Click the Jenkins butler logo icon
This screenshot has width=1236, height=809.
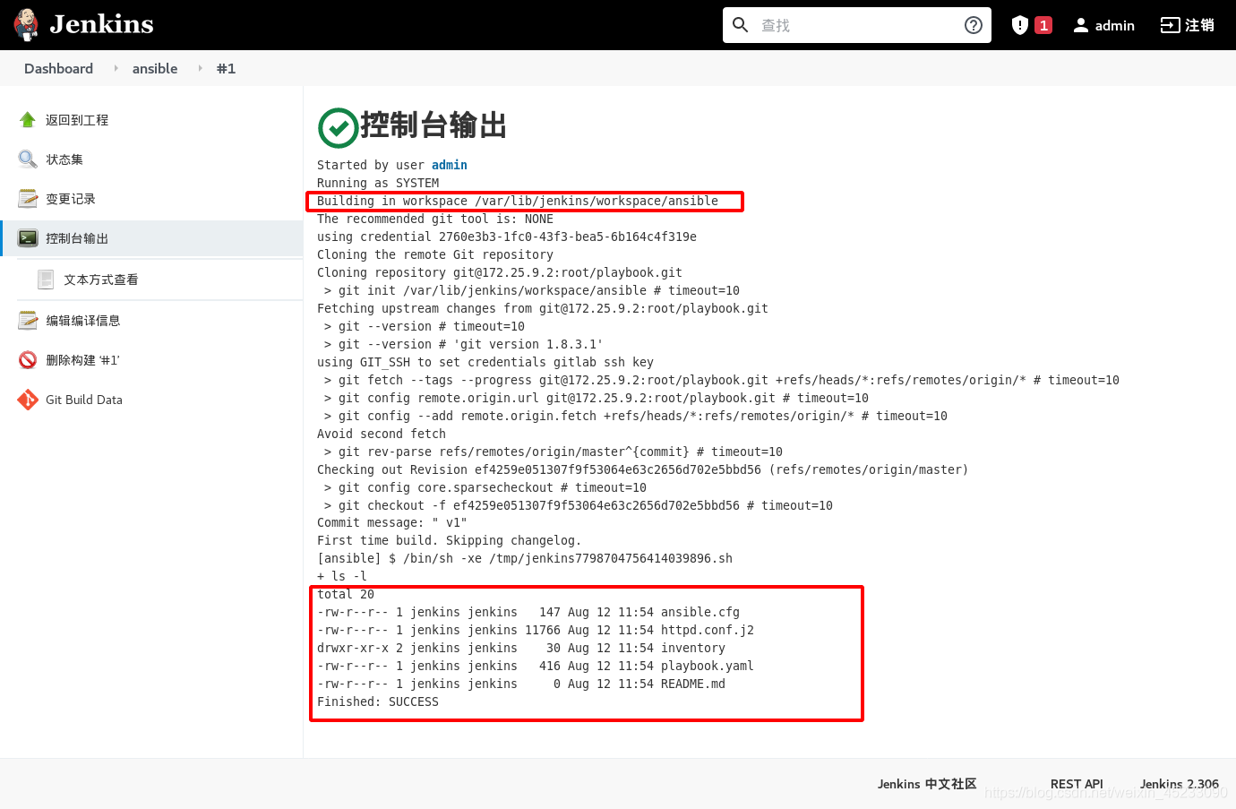(26, 25)
